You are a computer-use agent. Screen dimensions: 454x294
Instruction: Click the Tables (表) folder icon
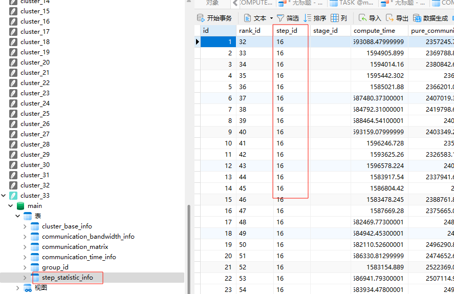click(x=28, y=216)
